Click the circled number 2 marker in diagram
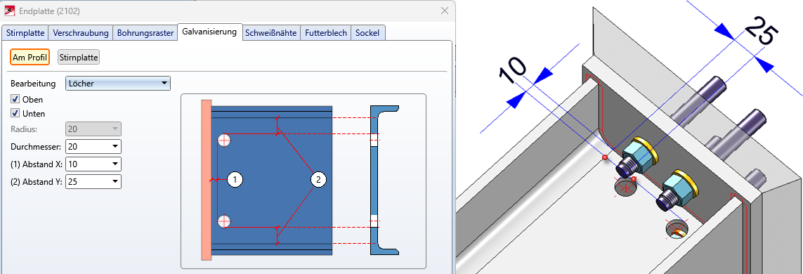Screen dimensions: 803x274 [x=318, y=179]
